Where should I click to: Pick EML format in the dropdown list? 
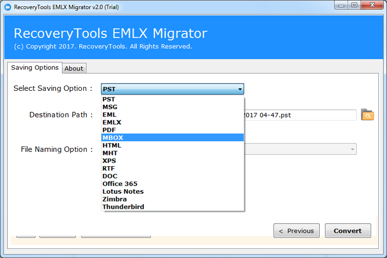pos(173,115)
